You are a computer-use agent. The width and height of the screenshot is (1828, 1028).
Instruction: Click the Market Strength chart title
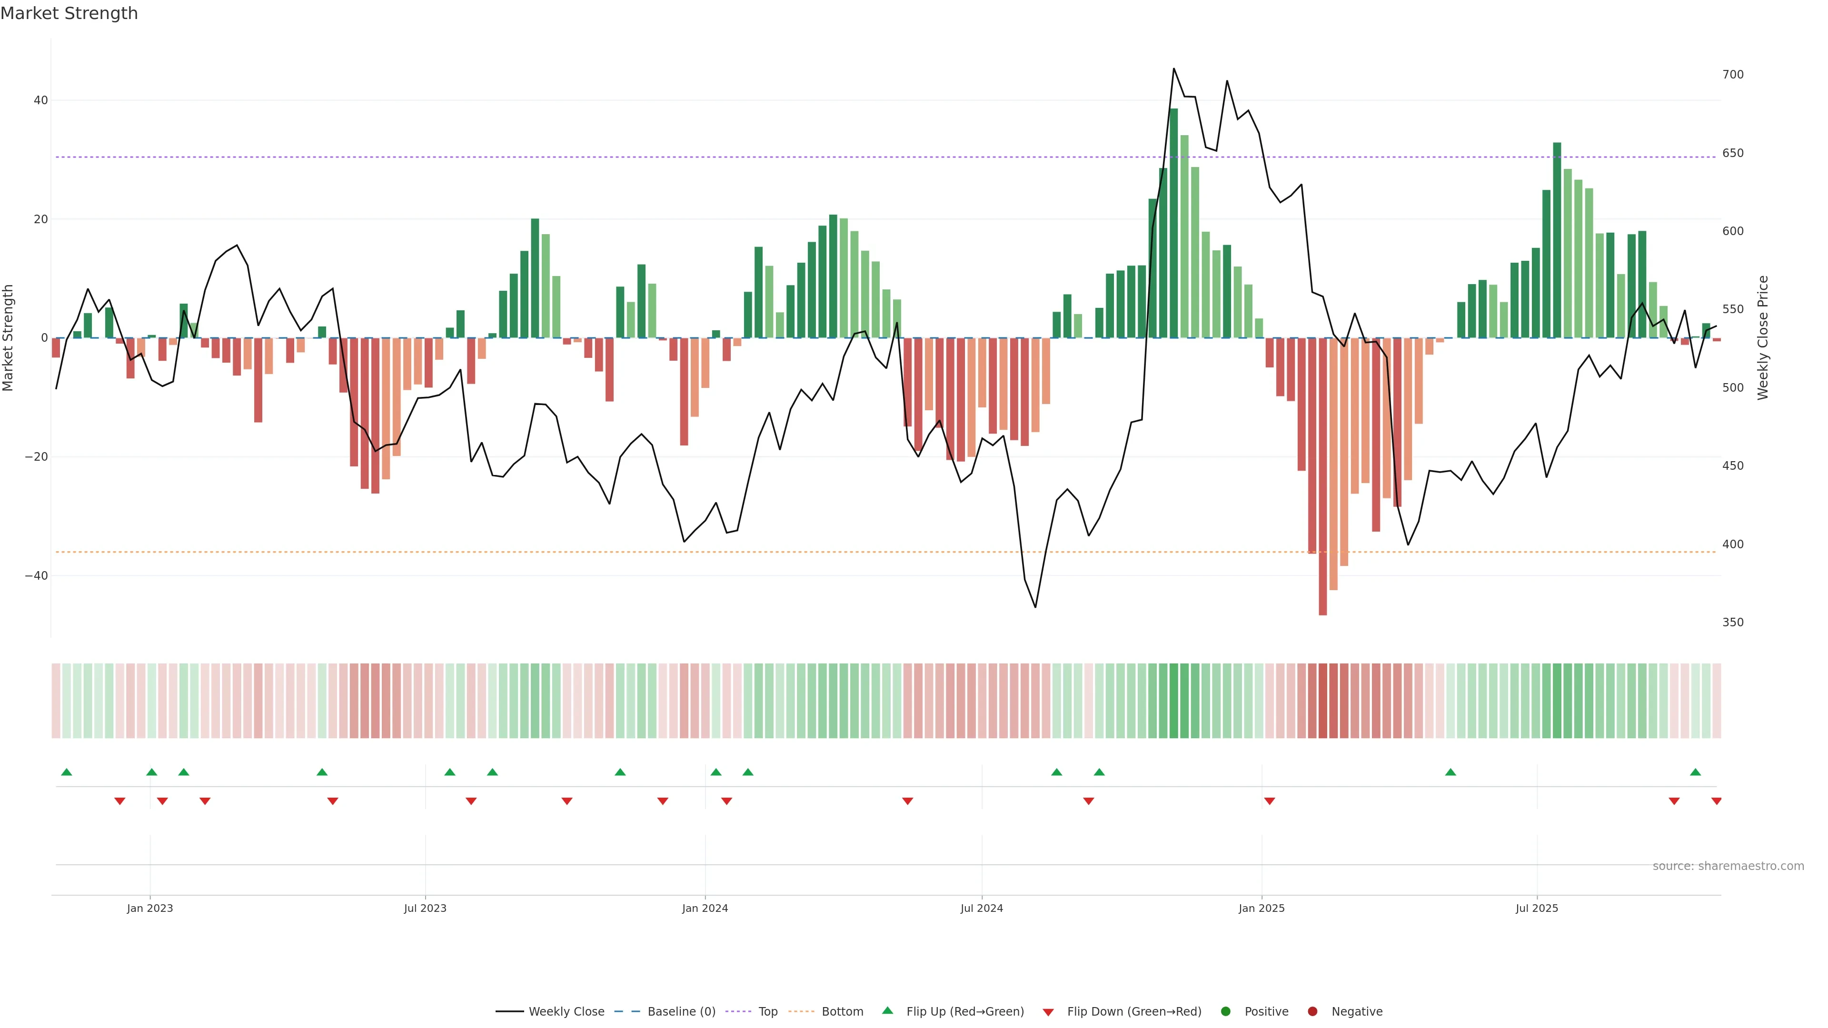coord(69,13)
